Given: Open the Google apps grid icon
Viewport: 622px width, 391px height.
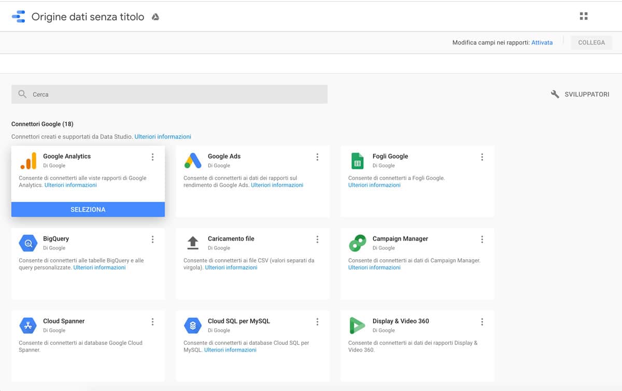Looking at the screenshot, I should click(x=584, y=16).
